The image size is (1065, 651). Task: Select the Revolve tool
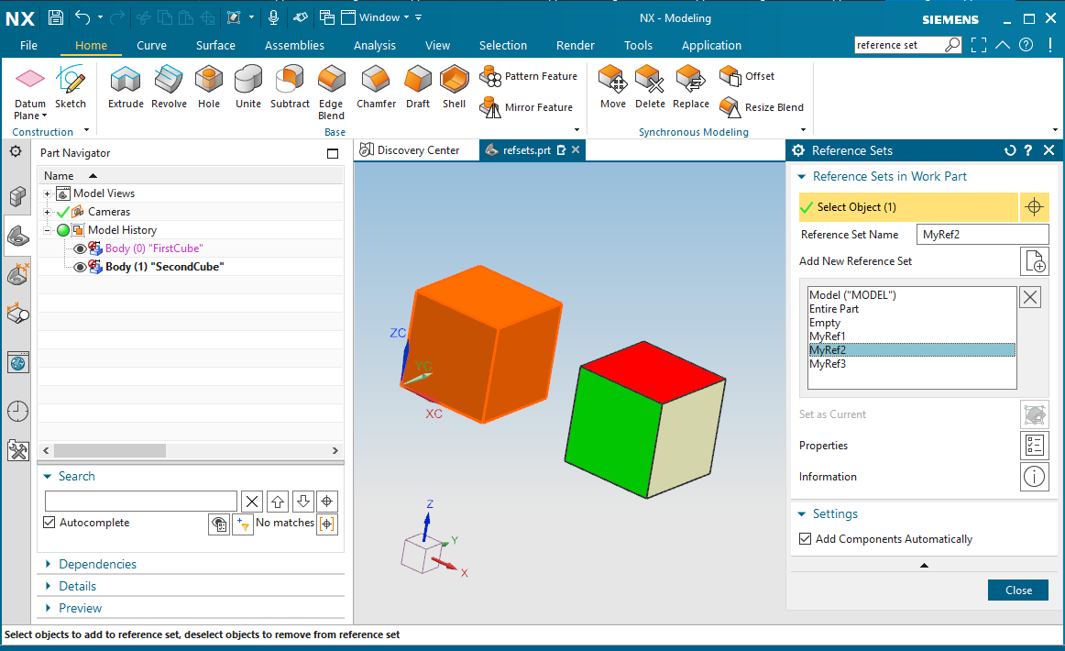coord(170,87)
